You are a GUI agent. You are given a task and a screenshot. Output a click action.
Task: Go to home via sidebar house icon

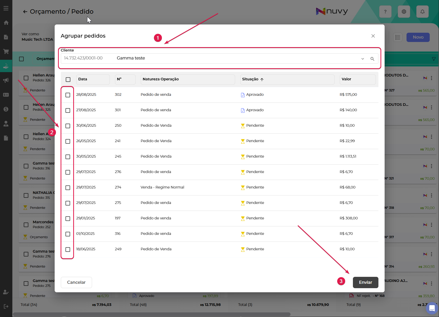pyautogui.click(x=6, y=23)
